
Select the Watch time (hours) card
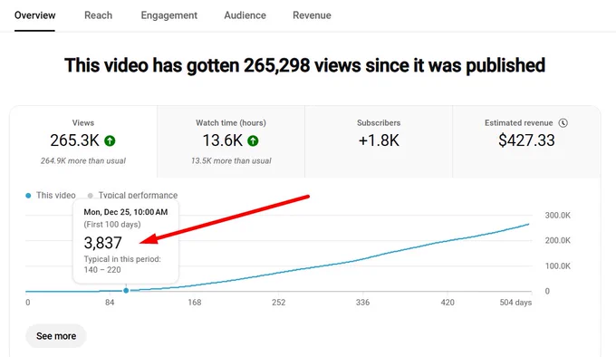click(x=231, y=141)
